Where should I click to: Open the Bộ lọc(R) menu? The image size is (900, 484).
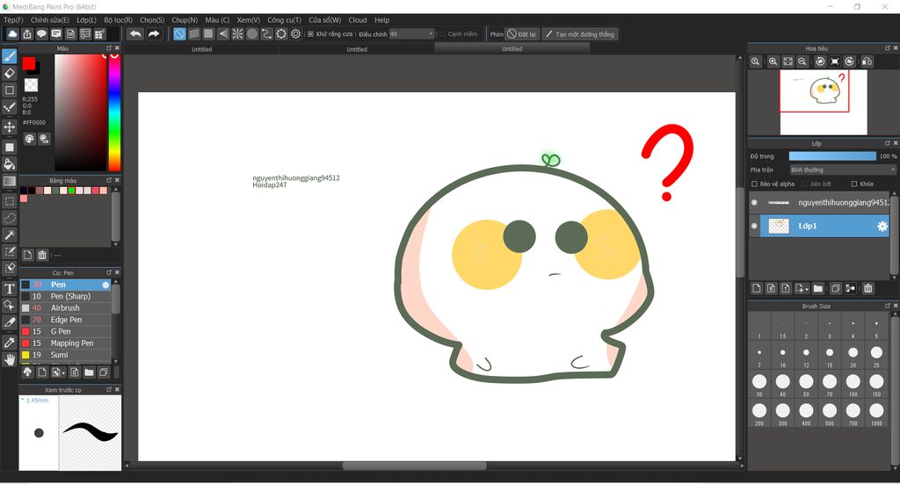click(x=119, y=20)
